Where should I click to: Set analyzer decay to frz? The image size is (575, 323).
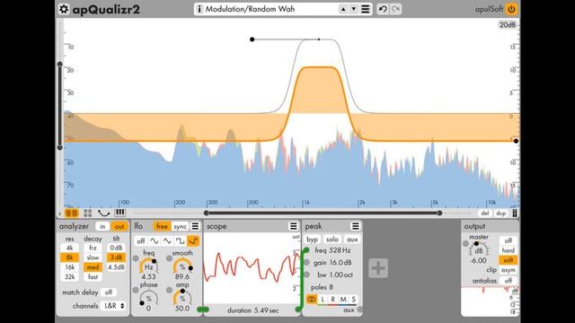(93, 248)
